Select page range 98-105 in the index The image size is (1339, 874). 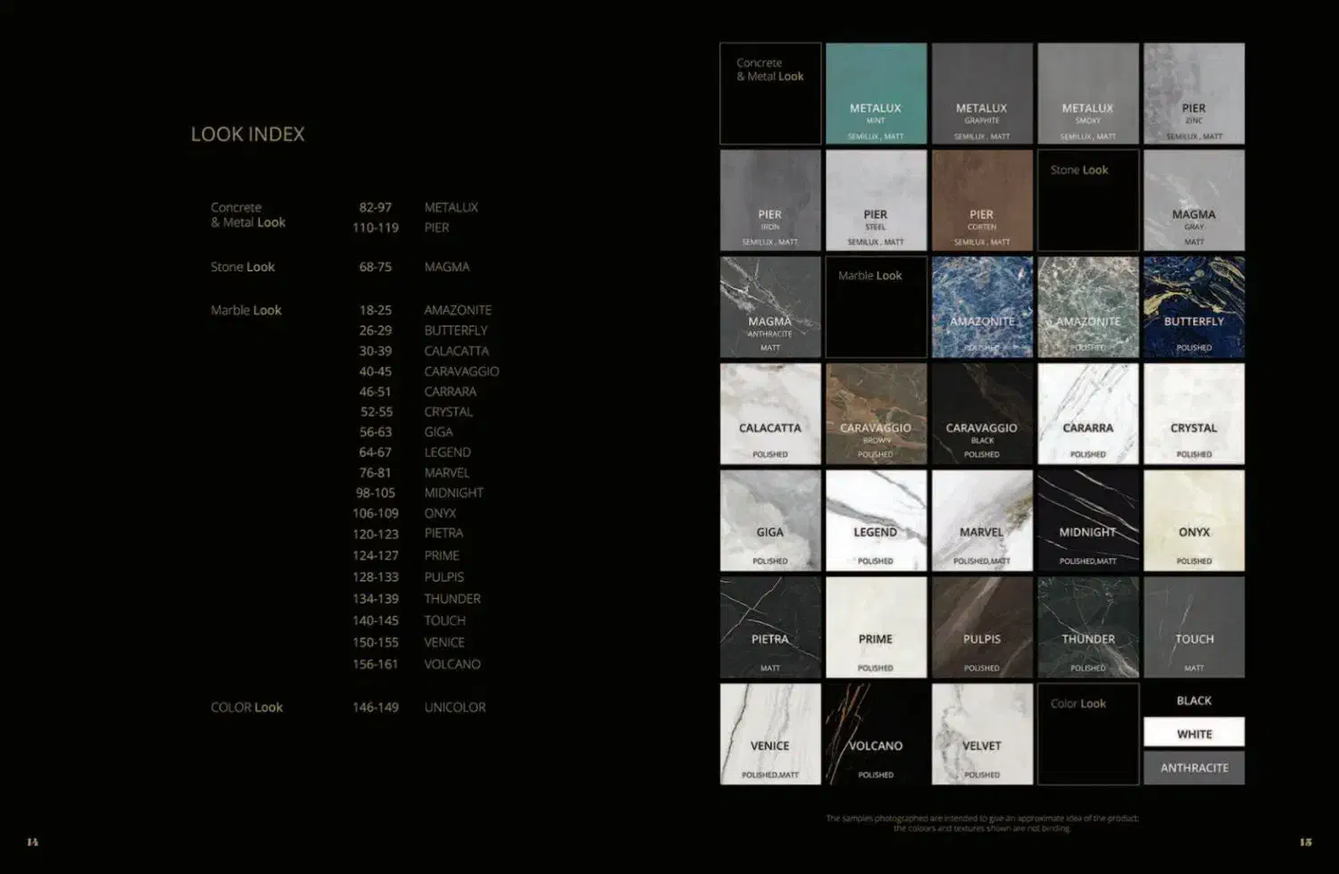click(x=375, y=493)
